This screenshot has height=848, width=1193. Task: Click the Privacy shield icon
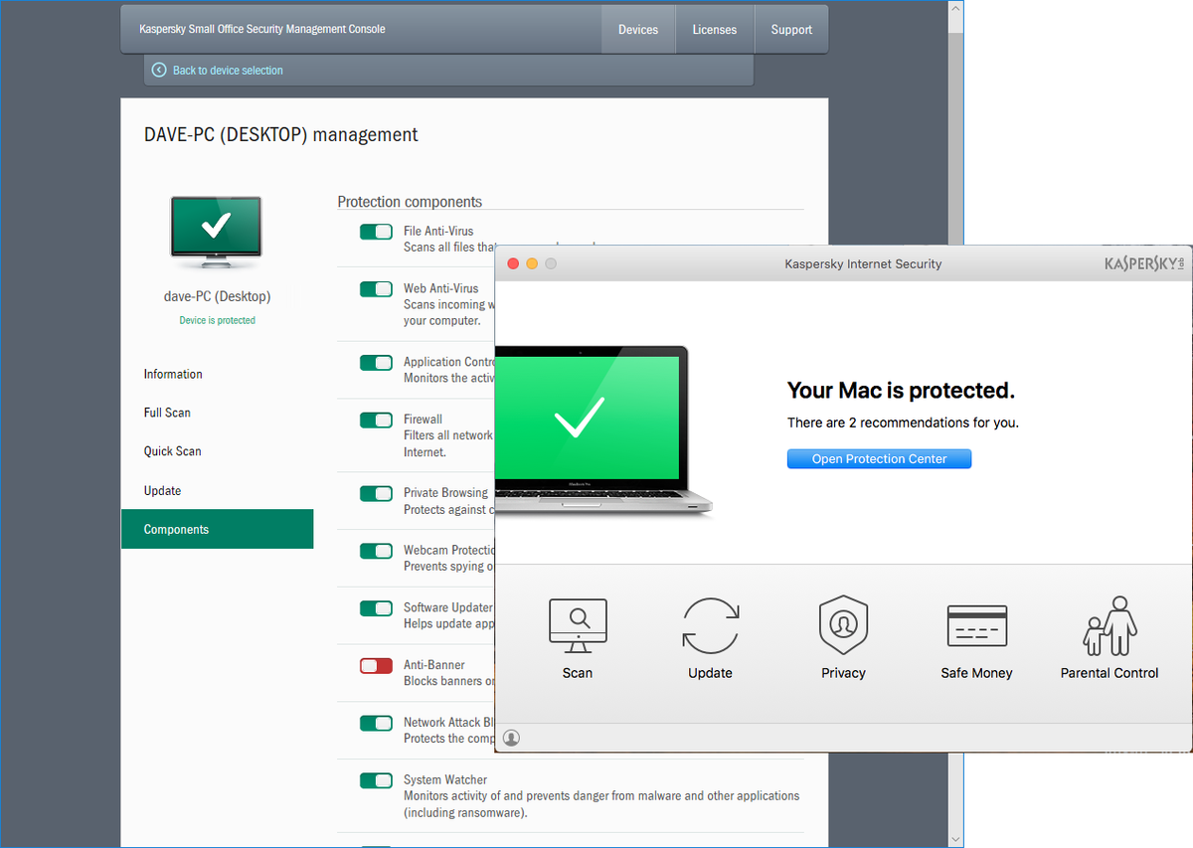(x=843, y=626)
